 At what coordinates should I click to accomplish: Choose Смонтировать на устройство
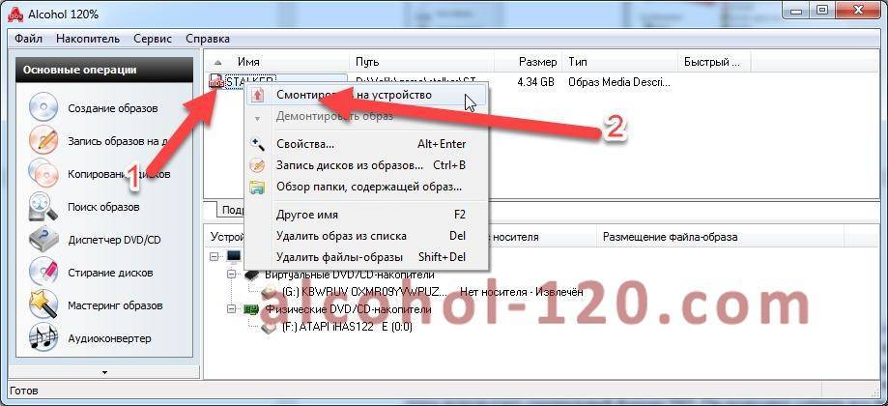coord(366,95)
